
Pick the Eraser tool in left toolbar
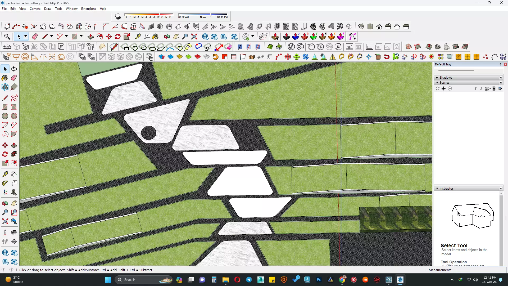tap(14, 78)
